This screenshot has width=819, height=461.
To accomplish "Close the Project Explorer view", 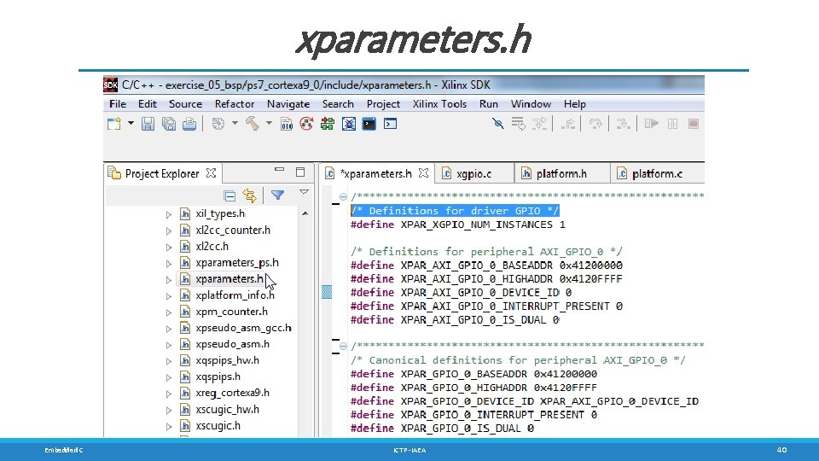I will tap(211, 172).
